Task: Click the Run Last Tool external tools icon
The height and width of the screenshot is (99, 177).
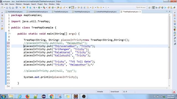Action: (44, 7)
